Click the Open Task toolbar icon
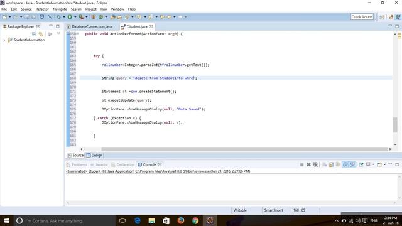This screenshot has width=402, height=226. tap(120, 17)
